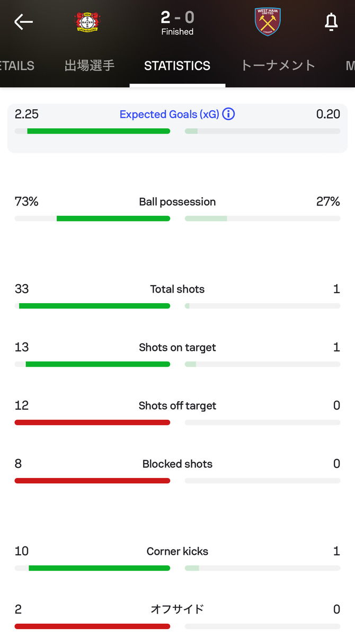
Task: Open the トーナメント tab
Action: click(278, 66)
